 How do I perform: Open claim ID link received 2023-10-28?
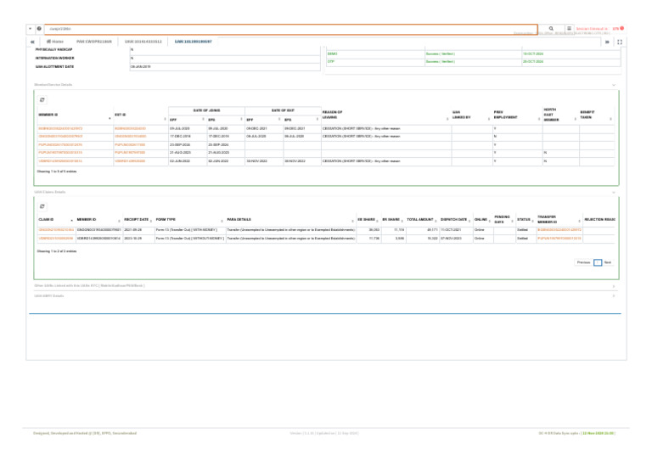pyautogui.click(x=56, y=239)
